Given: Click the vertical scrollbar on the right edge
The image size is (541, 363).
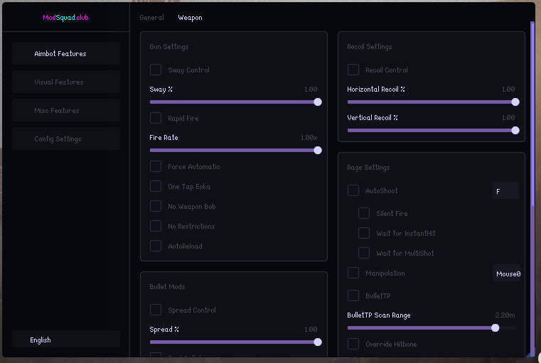Looking at the screenshot, I should click(532, 114).
